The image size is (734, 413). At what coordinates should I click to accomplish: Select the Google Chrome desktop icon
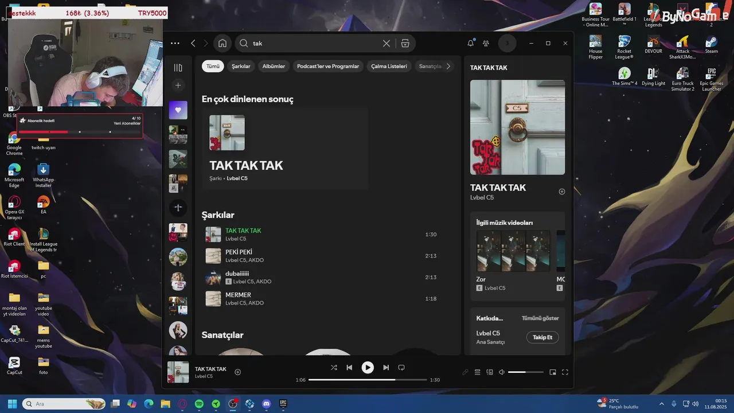14,144
